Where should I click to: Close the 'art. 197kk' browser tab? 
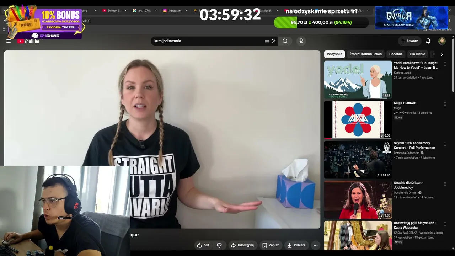coord(156,11)
